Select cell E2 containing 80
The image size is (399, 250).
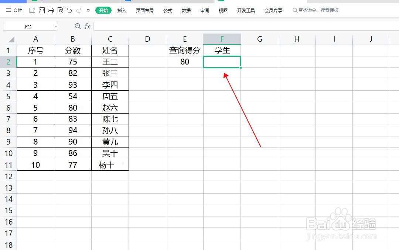click(185, 62)
